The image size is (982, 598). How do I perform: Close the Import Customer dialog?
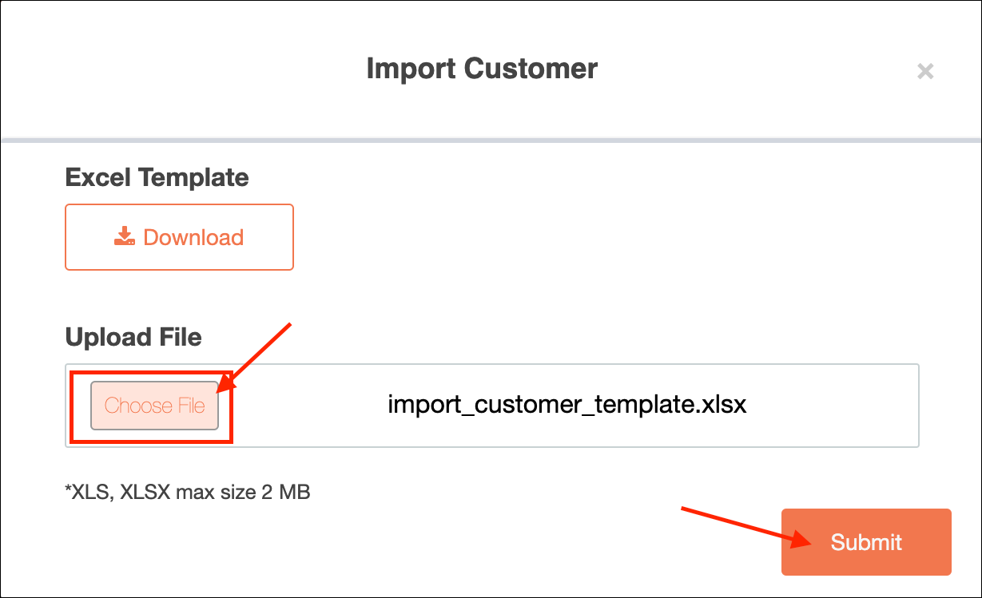pyautogui.click(x=925, y=71)
